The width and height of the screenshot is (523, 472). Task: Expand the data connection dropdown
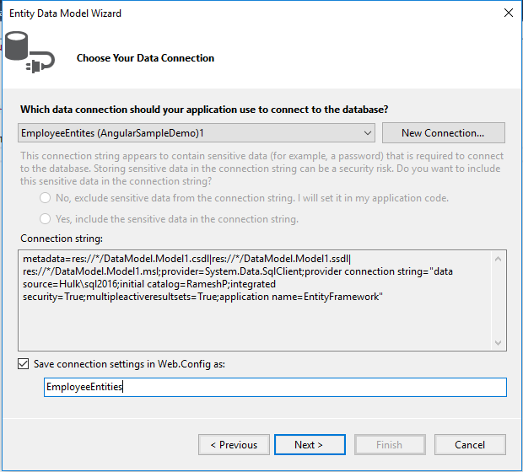pyautogui.click(x=367, y=133)
